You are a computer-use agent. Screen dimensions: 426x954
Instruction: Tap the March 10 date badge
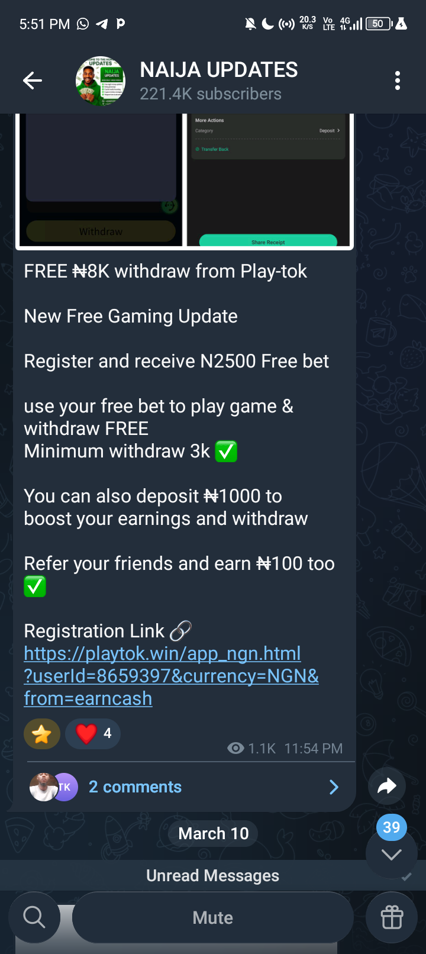click(214, 833)
